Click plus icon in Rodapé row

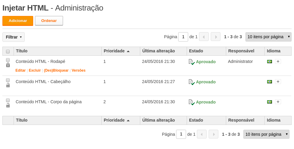tap(278, 61)
